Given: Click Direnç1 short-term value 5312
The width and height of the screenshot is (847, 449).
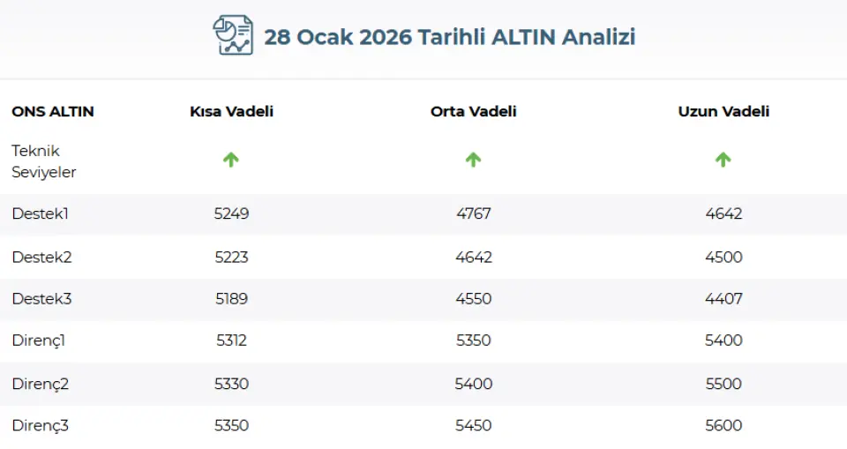Looking at the screenshot, I should click(x=231, y=340).
